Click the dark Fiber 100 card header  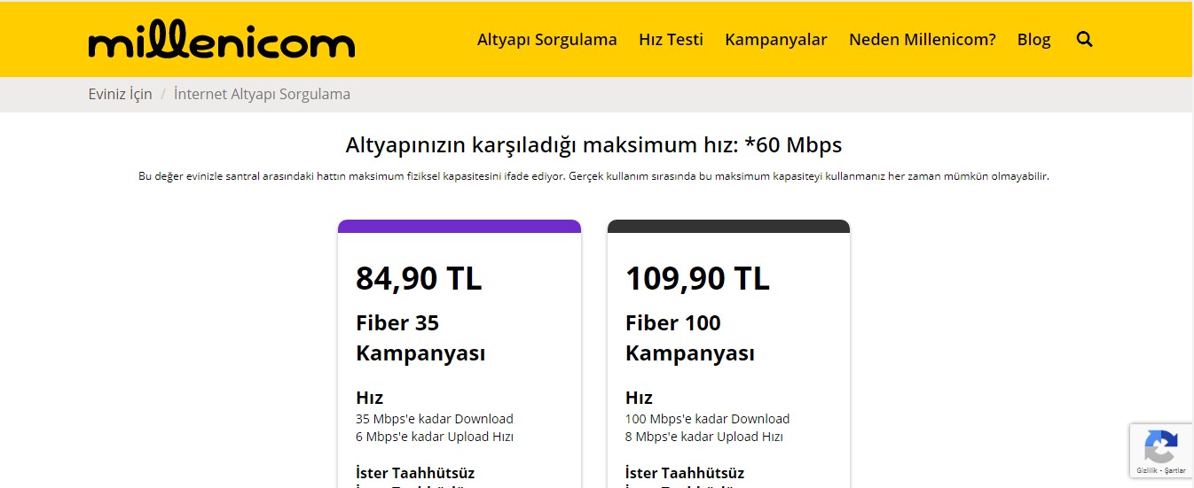pyautogui.click(x=728, y=227)
